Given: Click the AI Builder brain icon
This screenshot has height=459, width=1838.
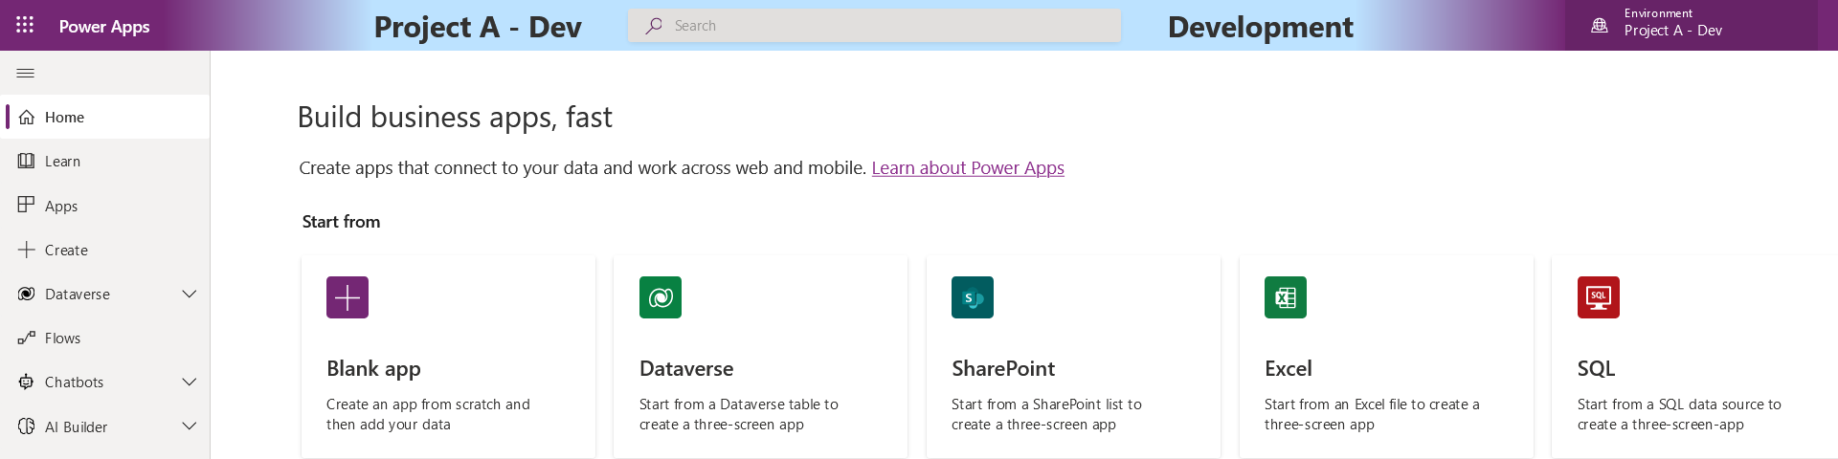Looking at the screenshot, I should click(x=27, y=426).
